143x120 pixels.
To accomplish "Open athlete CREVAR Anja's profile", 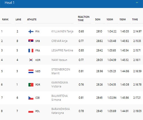I will [x=59, y=41].
